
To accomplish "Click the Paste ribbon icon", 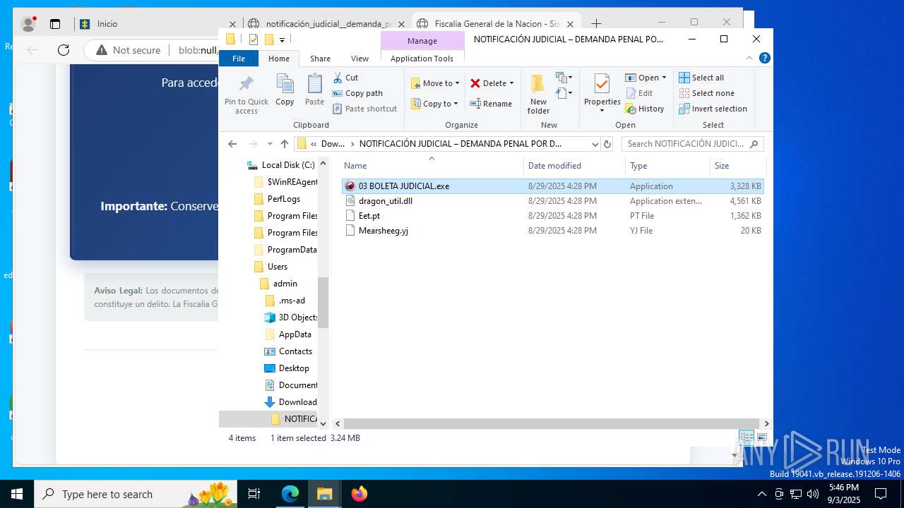I will pos(314,84).
